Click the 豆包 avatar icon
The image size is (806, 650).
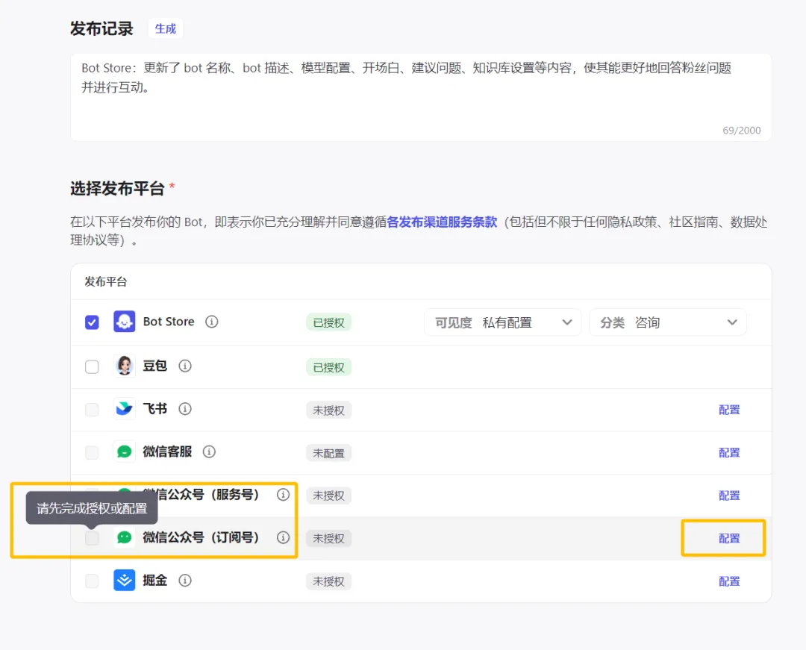[124, 366]
